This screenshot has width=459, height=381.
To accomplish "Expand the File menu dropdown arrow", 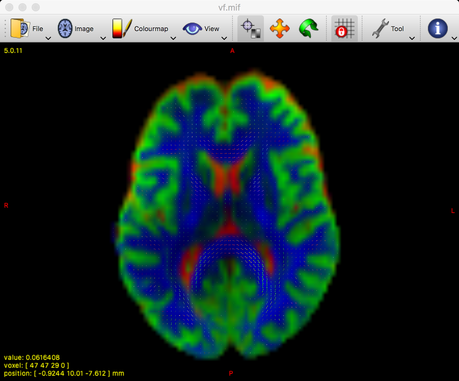I will (x=48, y=38).
